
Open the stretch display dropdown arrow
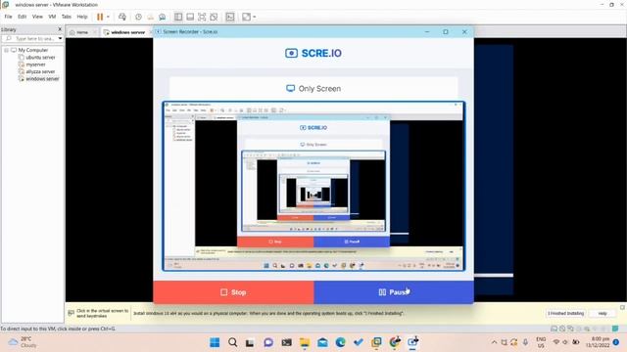coord(255,17)
